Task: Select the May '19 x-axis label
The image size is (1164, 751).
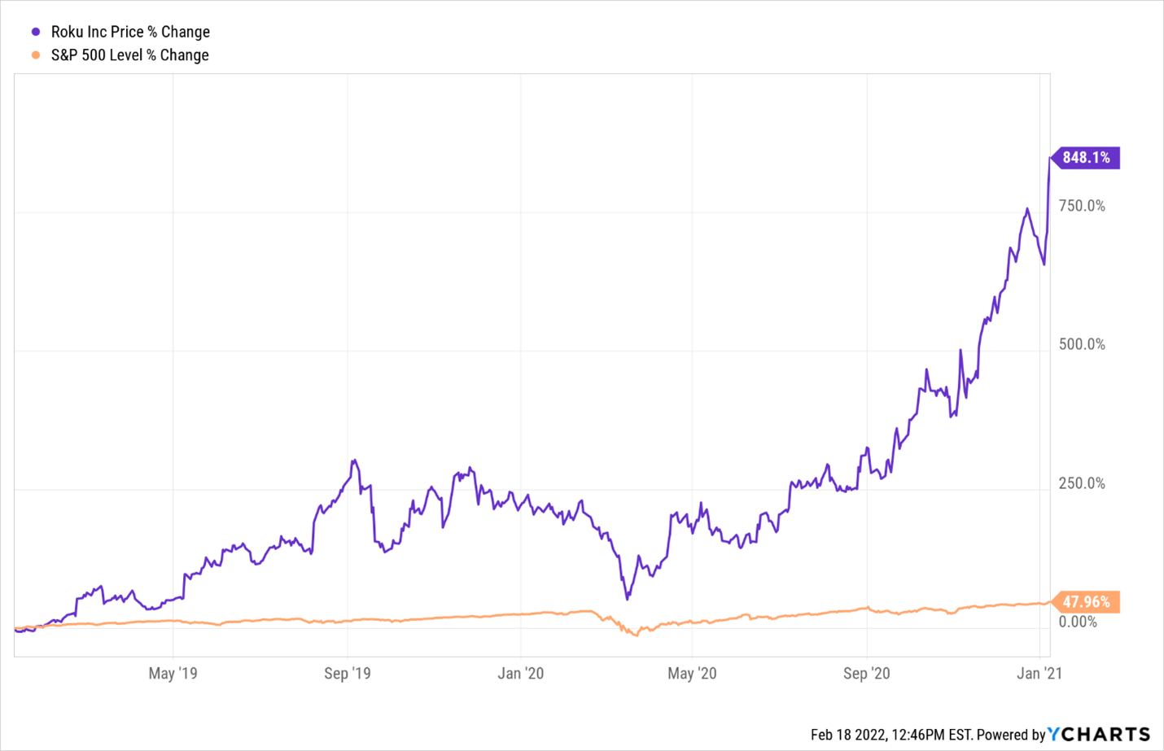Action: (x=173, y=673)
